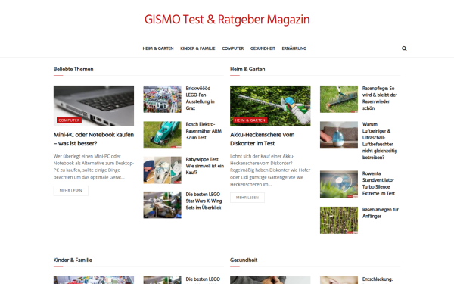Select the Kinder & Familie menu item

coord(197,48)
